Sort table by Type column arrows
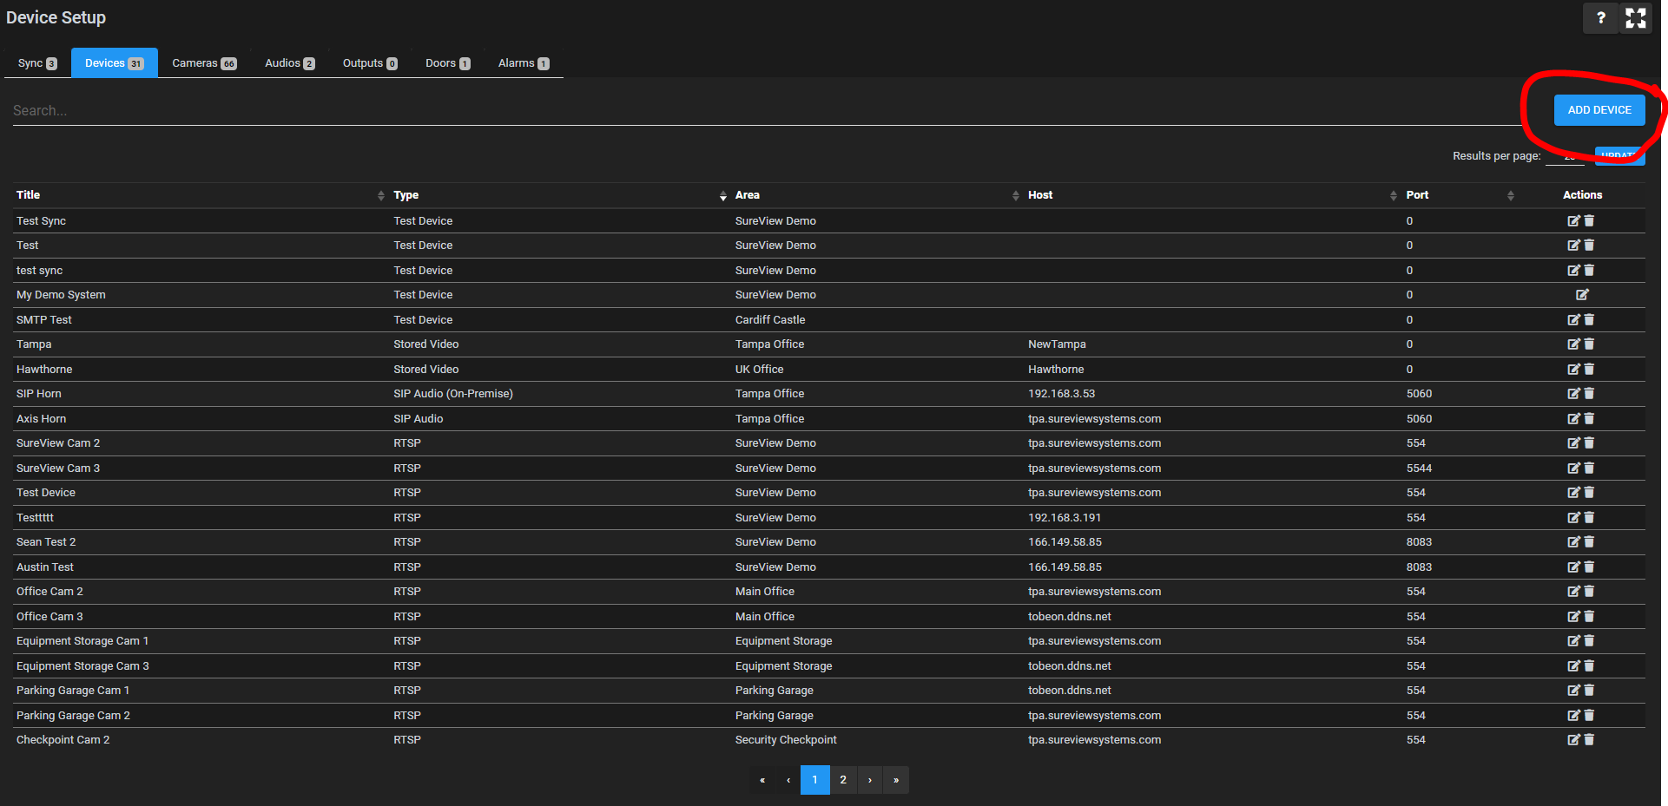Image resolution: width=1668 pixels, height=806 pixels. pyautogui.click(x=722, y=196)
